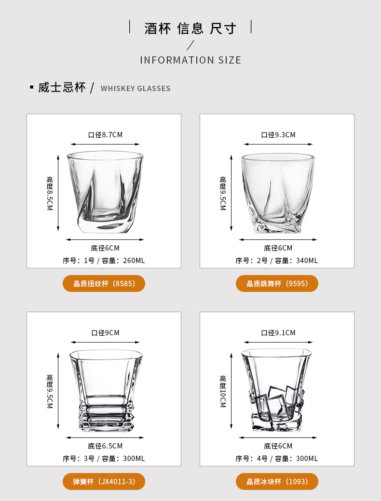
Task: Click the 口径9.1CM measurement label
Action: click(x=278, y=332)
